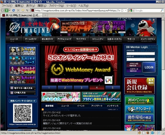The width and height of the screenshot is (165, 135).
Task: Click the Google search engine icon
Action: [x=130, y=10]
